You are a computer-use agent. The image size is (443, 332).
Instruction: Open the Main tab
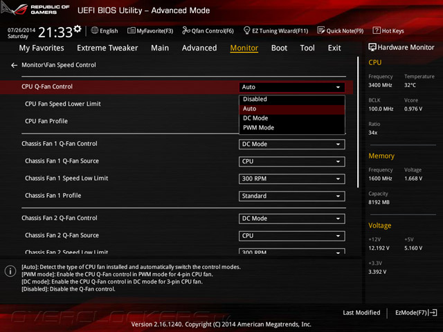(x=160, y=48)
